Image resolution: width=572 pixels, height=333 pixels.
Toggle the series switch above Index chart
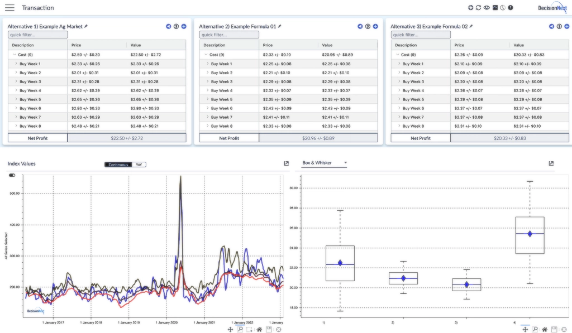(x=12, y=175)
